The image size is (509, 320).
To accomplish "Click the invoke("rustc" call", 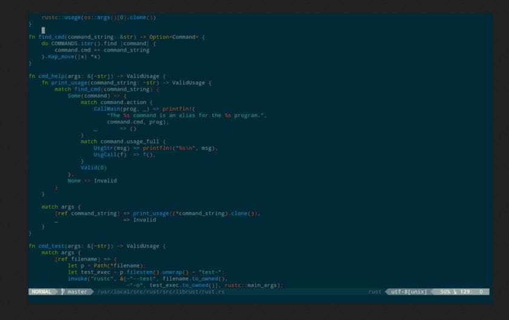I will pos(92,279).
